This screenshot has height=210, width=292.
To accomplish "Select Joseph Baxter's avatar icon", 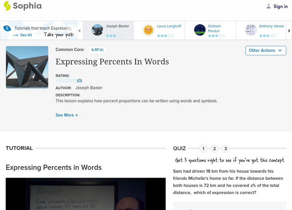I will pos(97,30).
